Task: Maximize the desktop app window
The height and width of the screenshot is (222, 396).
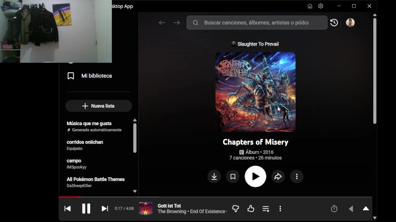Action: click(x=354, y=6)
